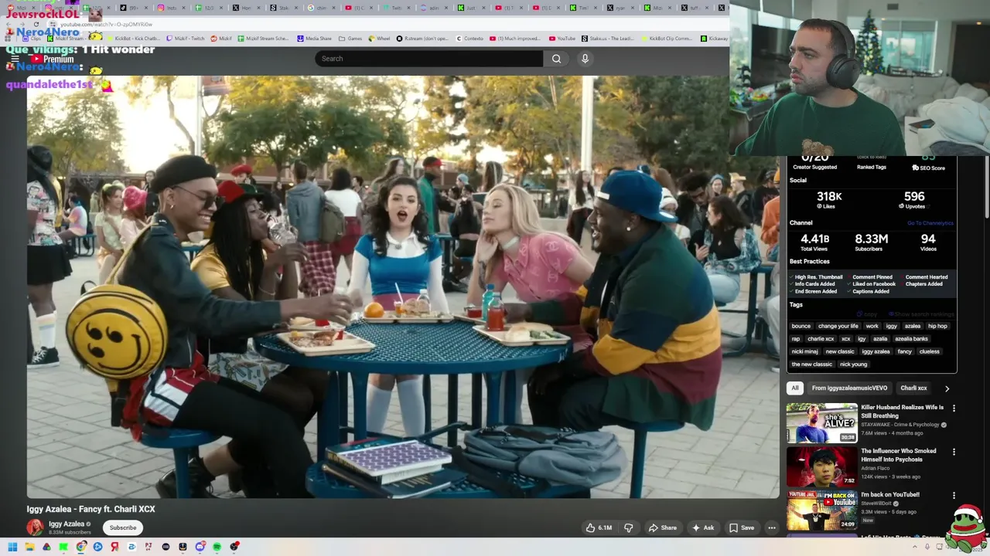Image resolution: width=990 pixels, height=556 pixels.
Task: Open the Games bookmarks folder
Action: pyautogui.click(x=351, y=38)
